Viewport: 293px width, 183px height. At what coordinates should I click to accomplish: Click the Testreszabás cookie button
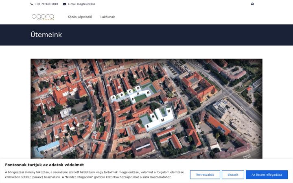[205, 174]
